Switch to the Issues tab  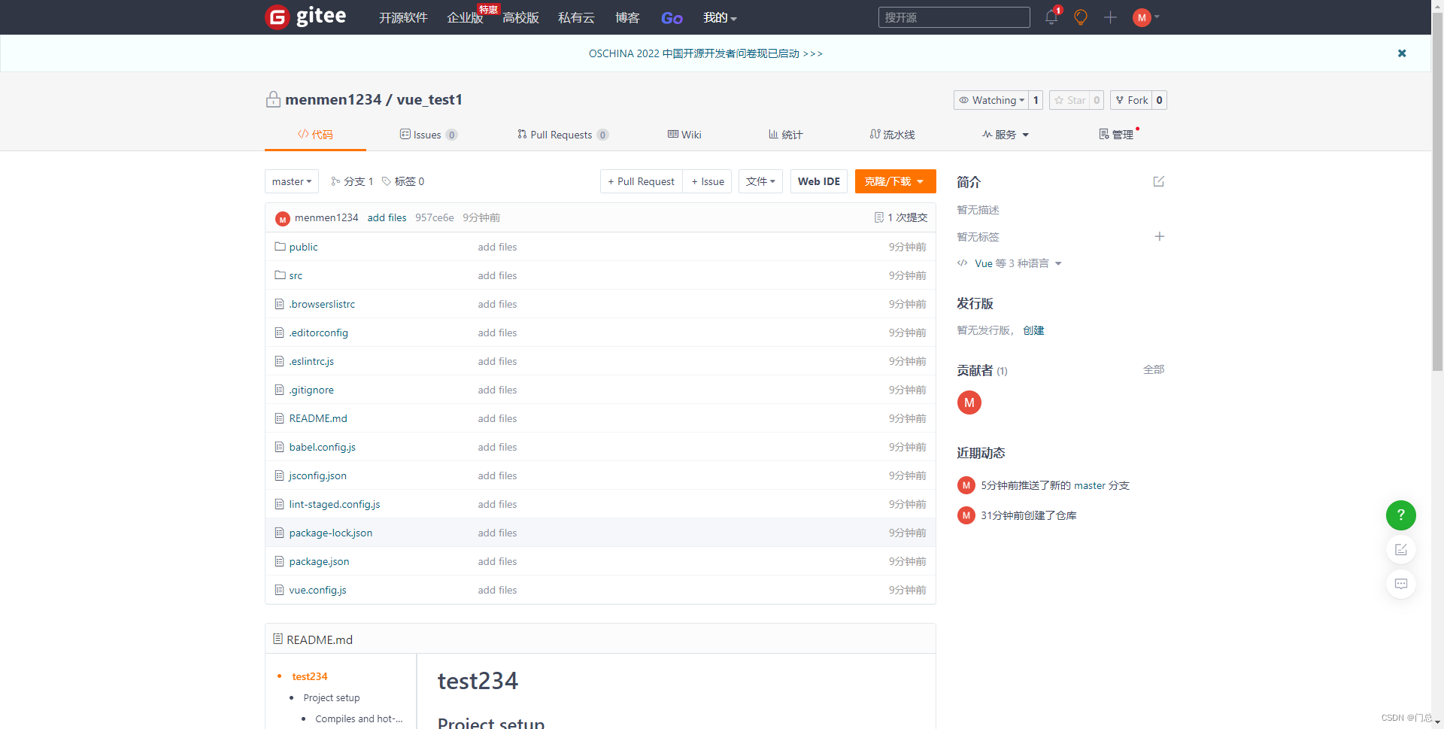click(429, 135)
